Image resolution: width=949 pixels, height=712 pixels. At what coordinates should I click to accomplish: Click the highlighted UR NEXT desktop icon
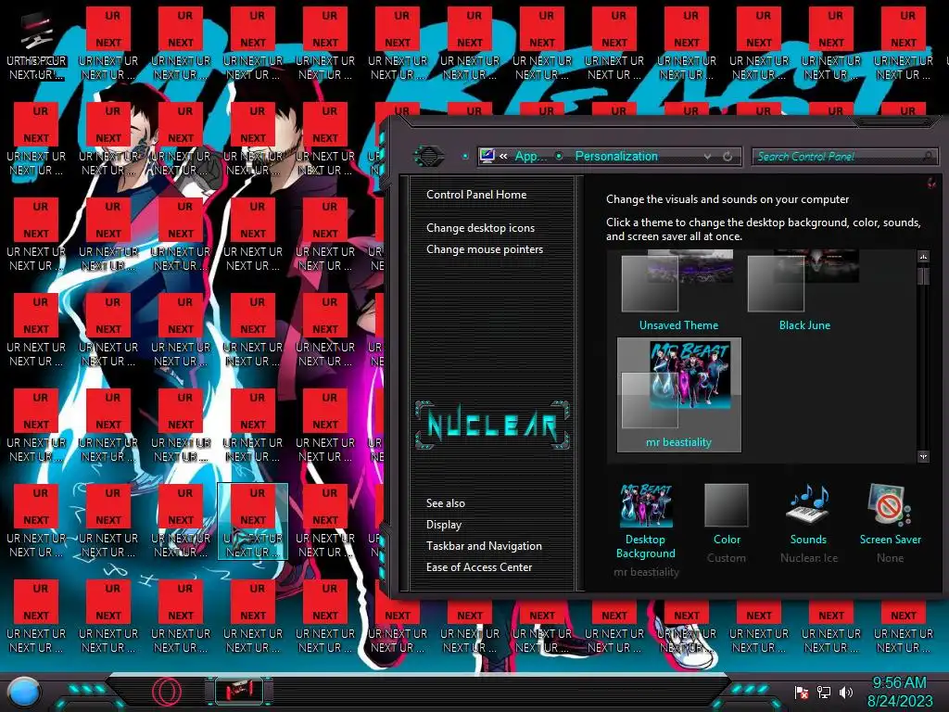tap(253, 521)
